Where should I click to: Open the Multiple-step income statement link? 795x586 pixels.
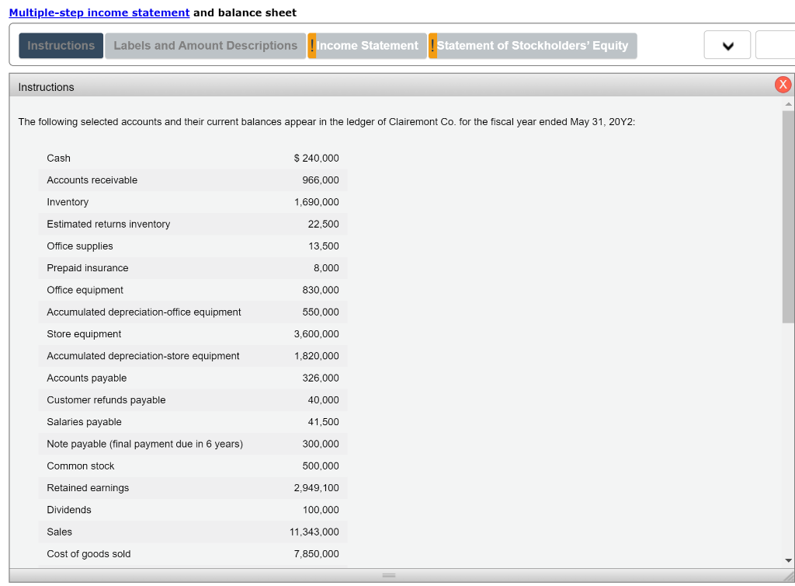[x=99, y=12]
